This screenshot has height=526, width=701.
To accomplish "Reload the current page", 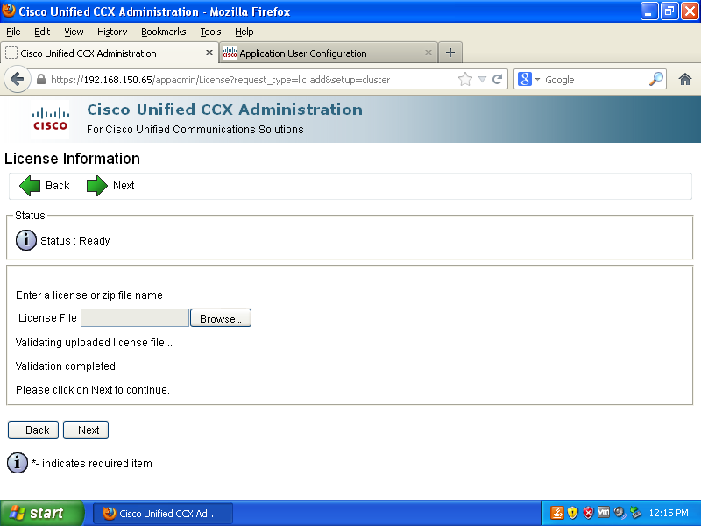I will coord(497,80).
